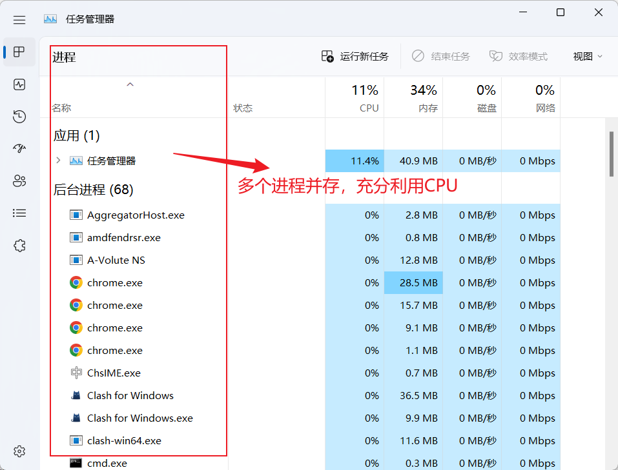Click the ChsIME.exe input method icon
Image resolution: width=618 pixels, height=470 pixels.
click(76, 373)
